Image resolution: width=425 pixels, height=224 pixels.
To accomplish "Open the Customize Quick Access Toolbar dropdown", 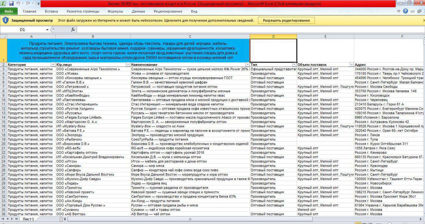I will point(39,4).
